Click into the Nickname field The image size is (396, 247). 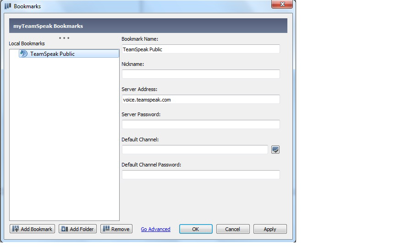point(201,74)
